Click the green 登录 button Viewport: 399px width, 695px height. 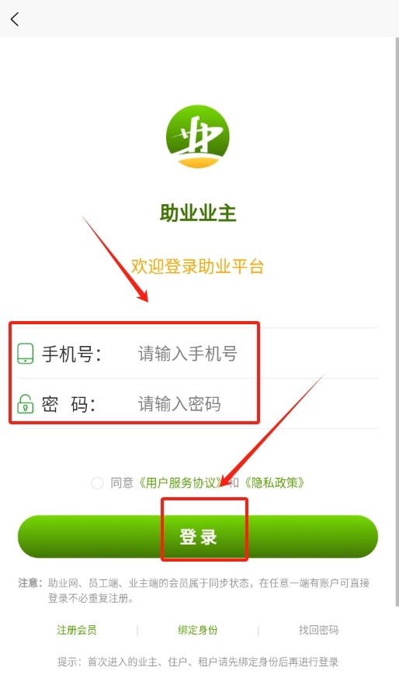click(198, 536)
